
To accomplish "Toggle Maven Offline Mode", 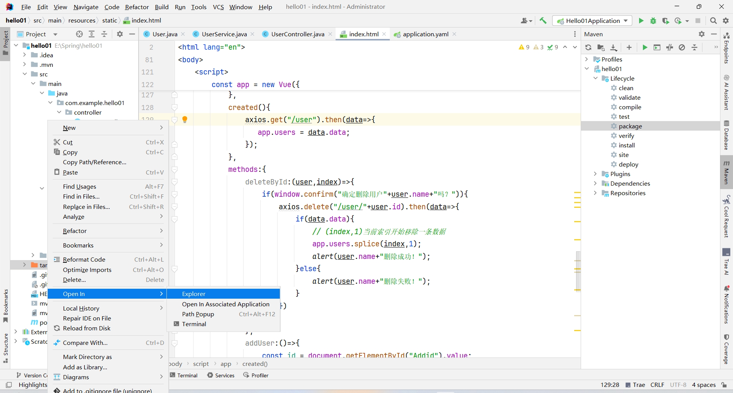I will pos(670,47).
